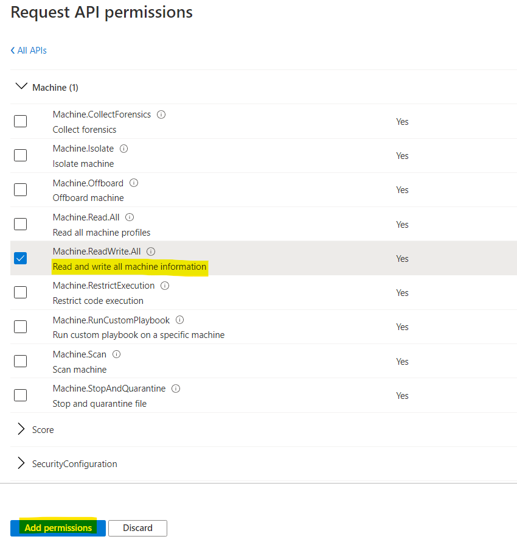Expand the Score permissions section
This screenshot has width=517, height=542.
pyautogui.click(x=21, y=429)
